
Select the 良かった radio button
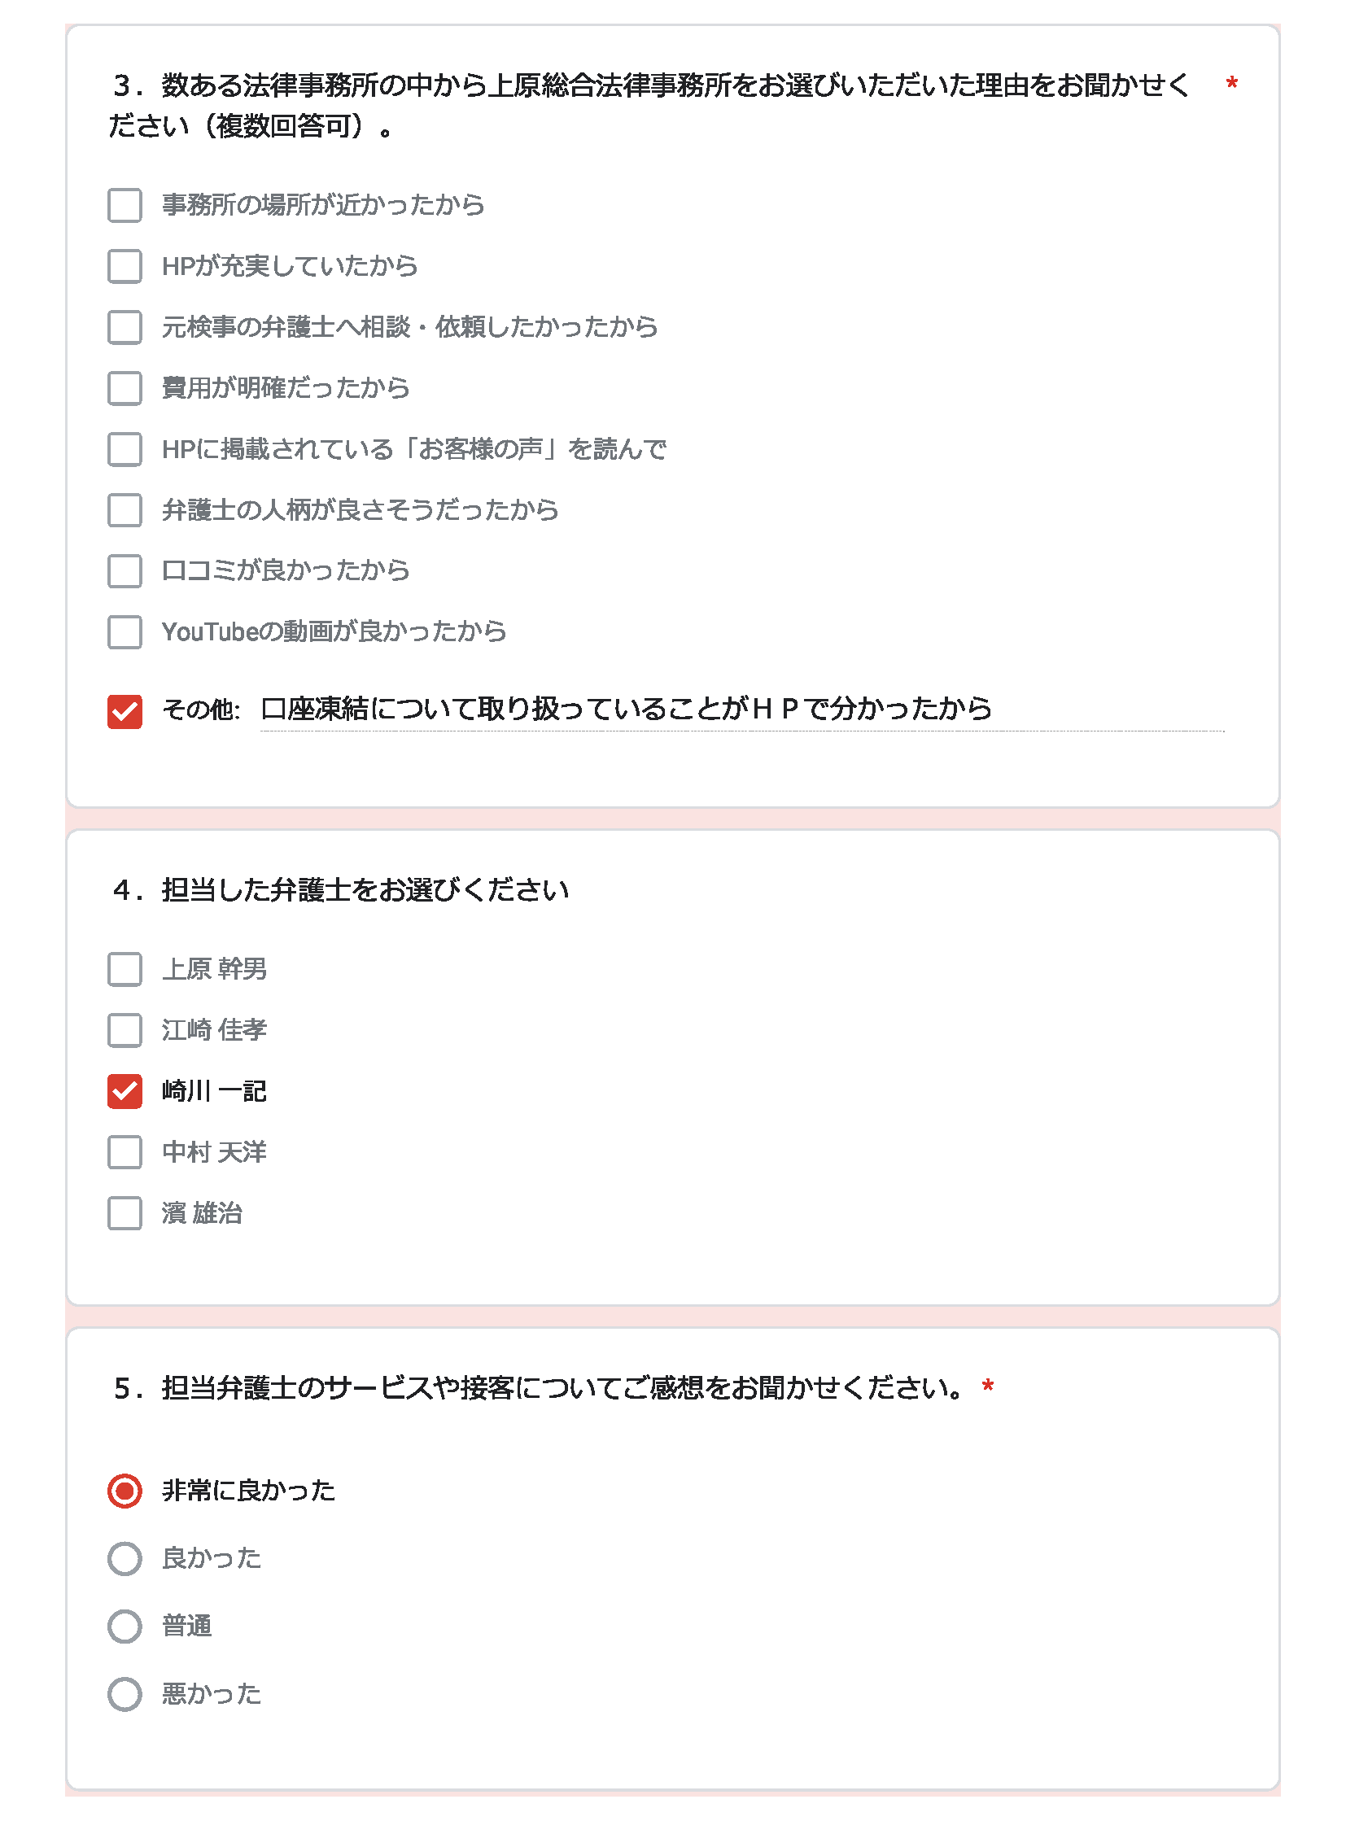point(125,1560)
